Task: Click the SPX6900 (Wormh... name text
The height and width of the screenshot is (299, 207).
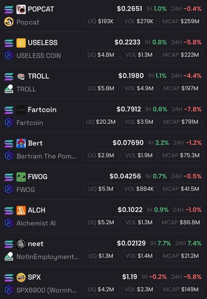Action: (46, 290)
